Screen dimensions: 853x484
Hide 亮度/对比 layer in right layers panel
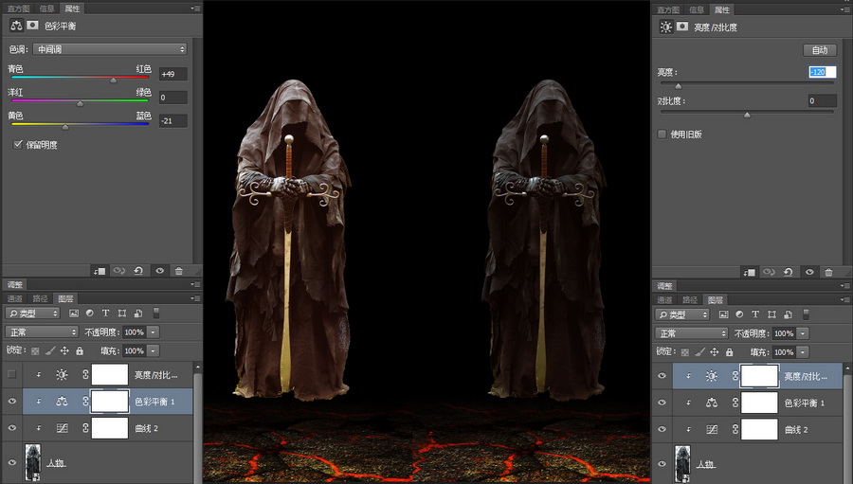pyautogui.click(x=662, y=376)
